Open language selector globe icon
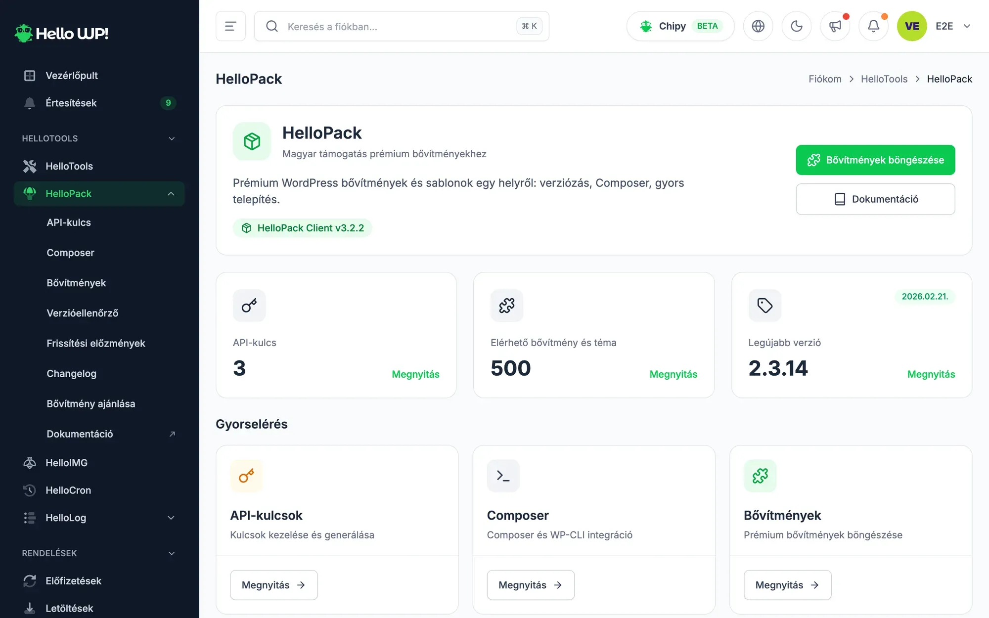This screenshot has width=989, height=618. [x=758, y=26]
